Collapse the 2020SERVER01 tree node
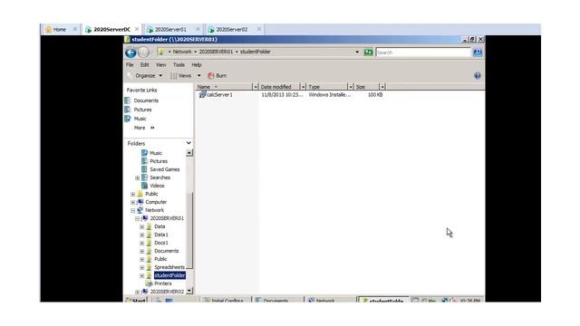This screenshot has width=580, height=326. click(x=137, y=218)
